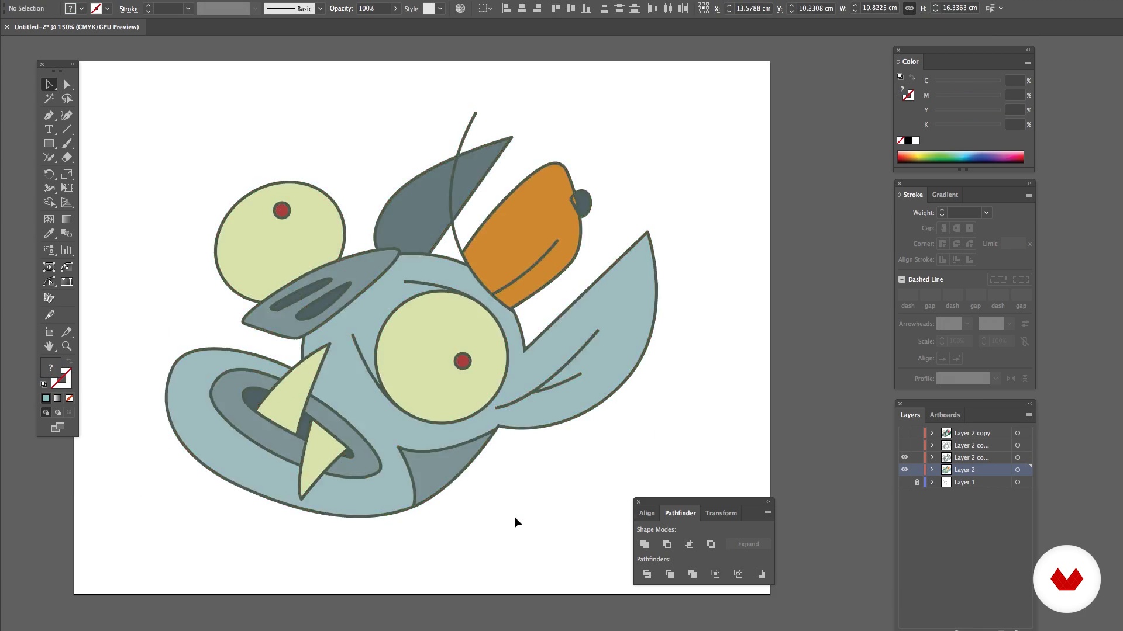Open the Color panel options menu
The image size is (1123, 631).
[x=1027, y=61]
